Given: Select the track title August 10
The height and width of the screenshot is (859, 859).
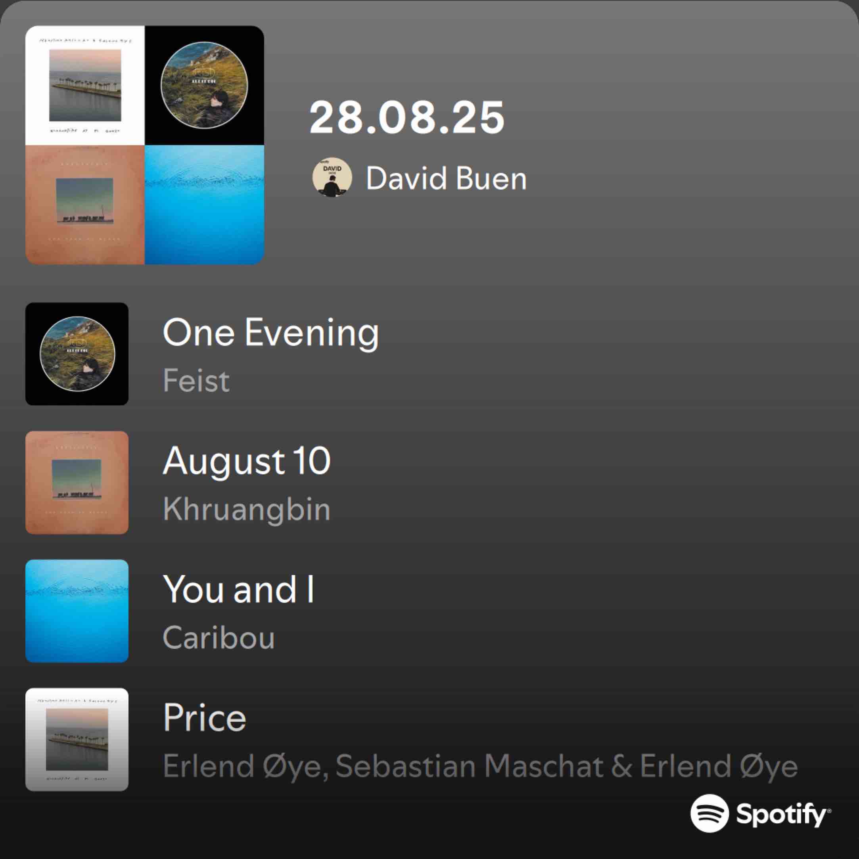Looking at the screenshot, I should [247, 460].
